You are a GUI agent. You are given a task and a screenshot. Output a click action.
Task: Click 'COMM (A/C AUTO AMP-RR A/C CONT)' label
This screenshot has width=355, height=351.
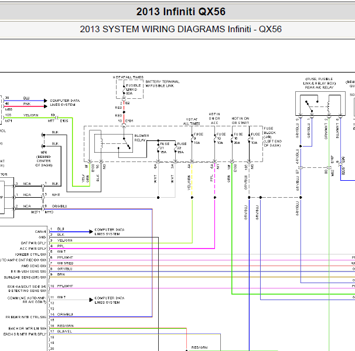point(27,300)
